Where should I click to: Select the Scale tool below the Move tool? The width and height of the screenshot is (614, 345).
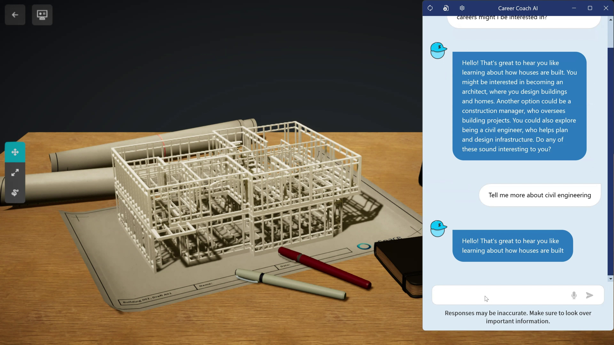[x=15, y=172]
